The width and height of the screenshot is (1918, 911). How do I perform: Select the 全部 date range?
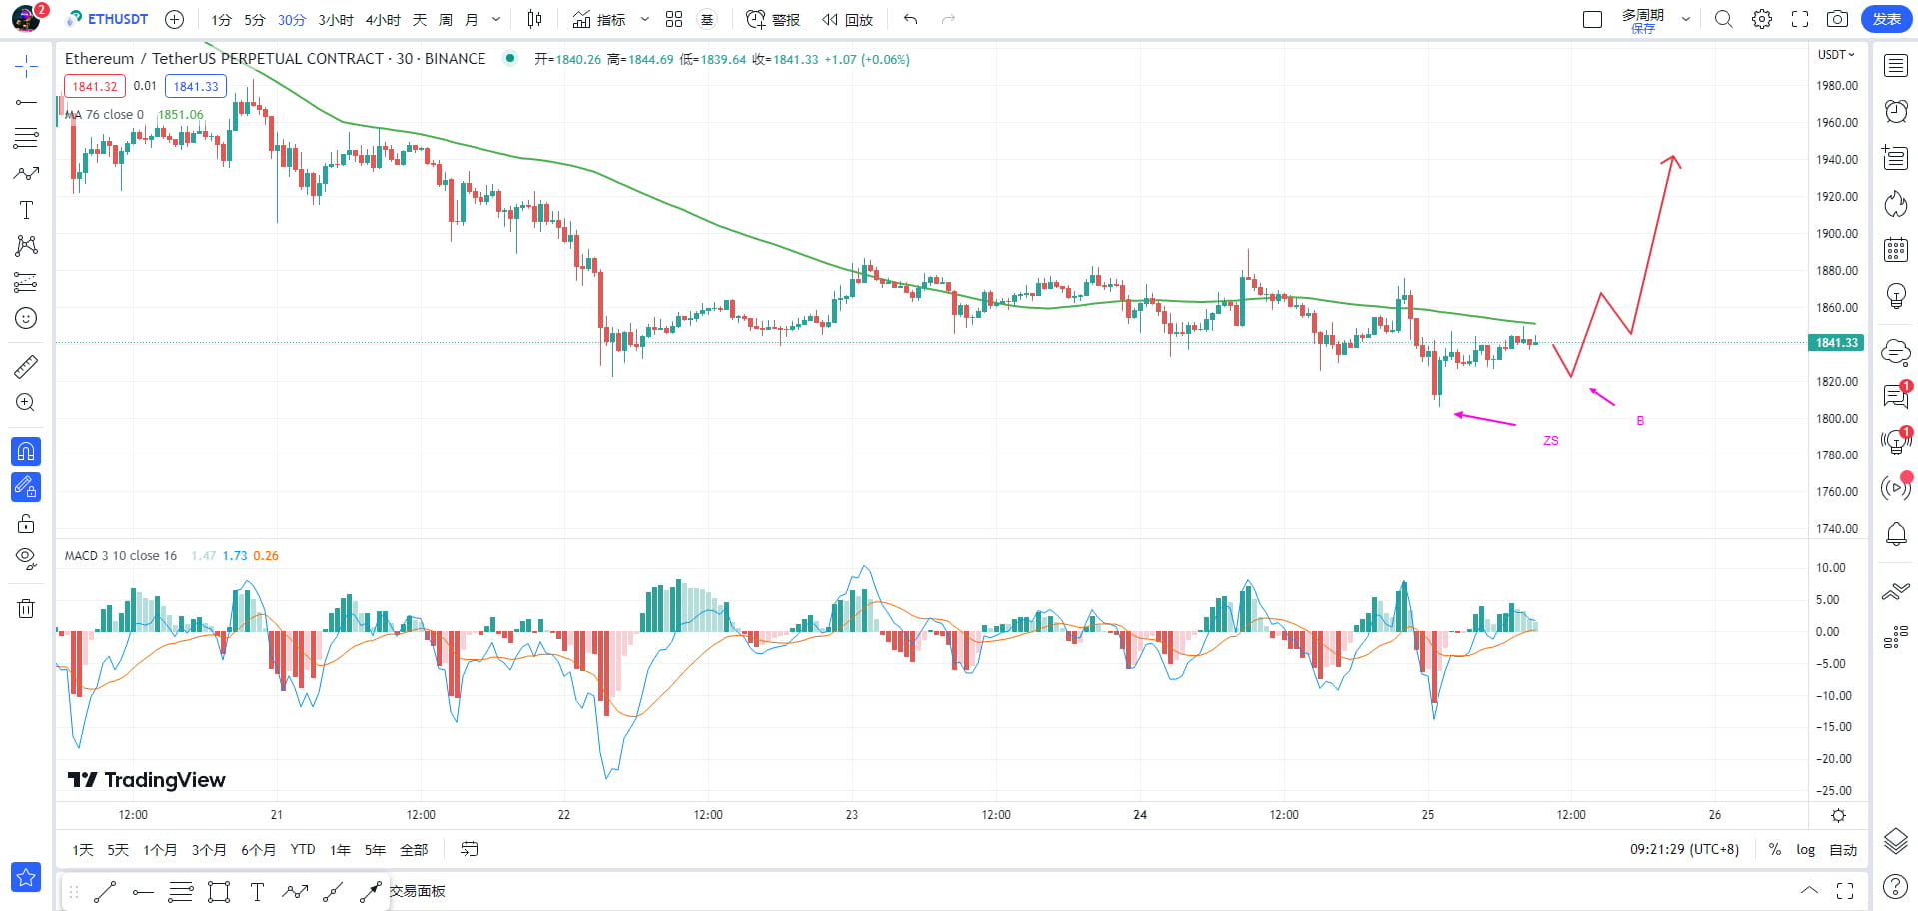pyautogui.click(x=414, y=850)
